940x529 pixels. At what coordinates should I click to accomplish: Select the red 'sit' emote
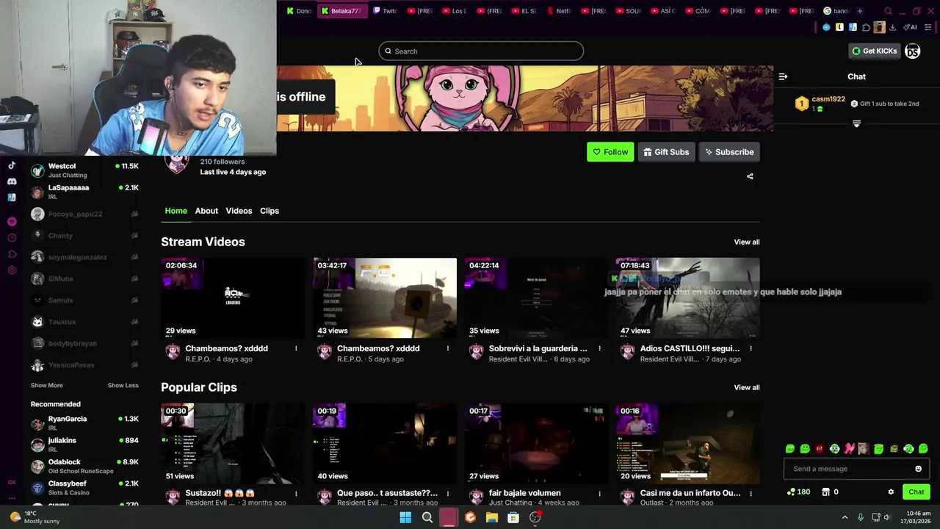tap(820, 448)
